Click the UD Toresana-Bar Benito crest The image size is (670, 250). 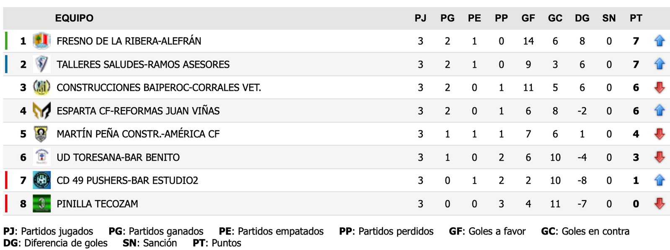coord(41,157)
